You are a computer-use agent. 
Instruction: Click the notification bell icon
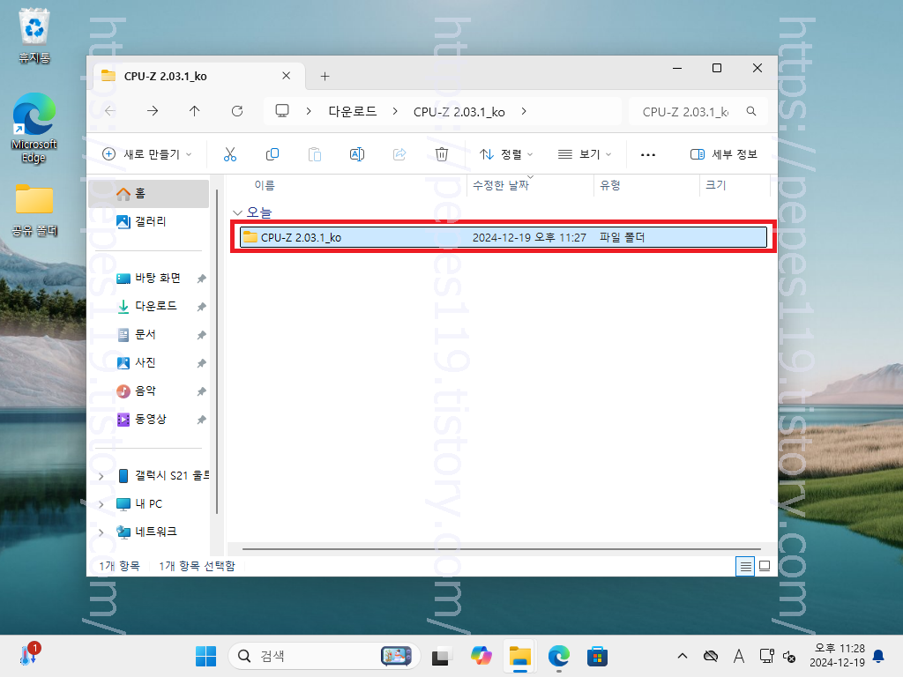point(879,656)
